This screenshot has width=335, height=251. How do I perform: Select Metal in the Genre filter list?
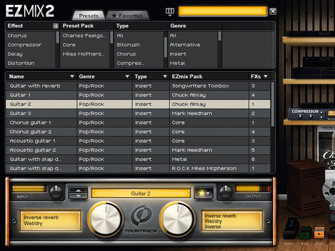click(x=177, y=63)
